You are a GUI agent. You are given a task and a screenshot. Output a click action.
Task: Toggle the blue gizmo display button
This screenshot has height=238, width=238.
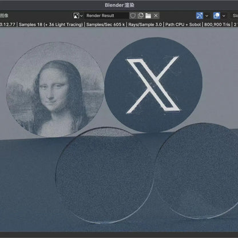coord(200,15)
